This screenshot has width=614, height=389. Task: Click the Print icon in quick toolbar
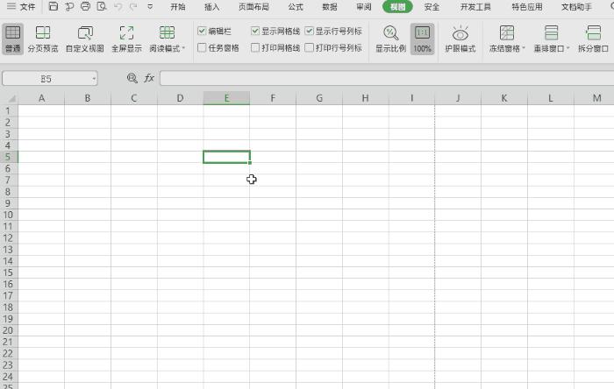pyautogui.click(x=85, y=6)
